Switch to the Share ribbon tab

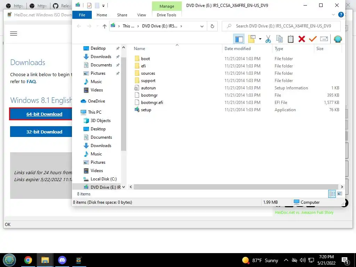[x=122, y=15]
